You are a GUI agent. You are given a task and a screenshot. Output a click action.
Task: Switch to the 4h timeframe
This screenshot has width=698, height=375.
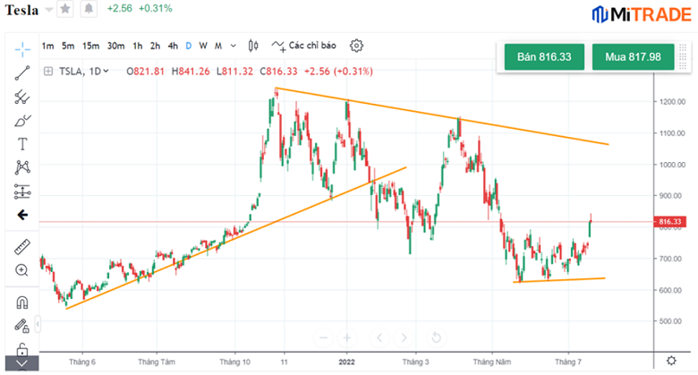tap(174, 46)
